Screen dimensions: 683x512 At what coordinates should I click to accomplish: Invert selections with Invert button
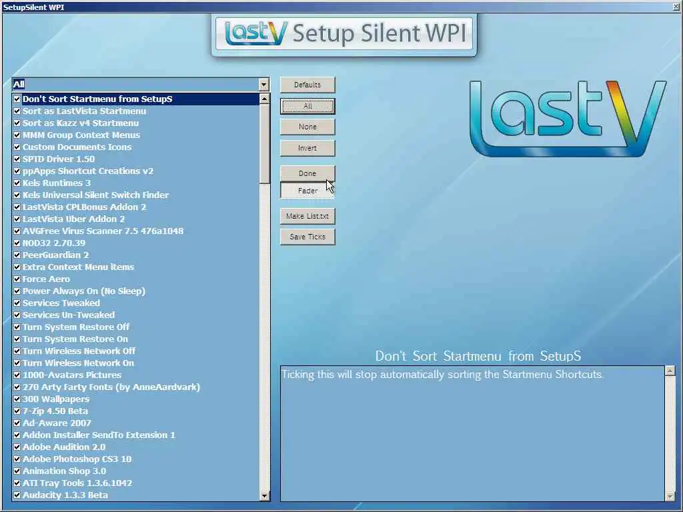[307, 148]
